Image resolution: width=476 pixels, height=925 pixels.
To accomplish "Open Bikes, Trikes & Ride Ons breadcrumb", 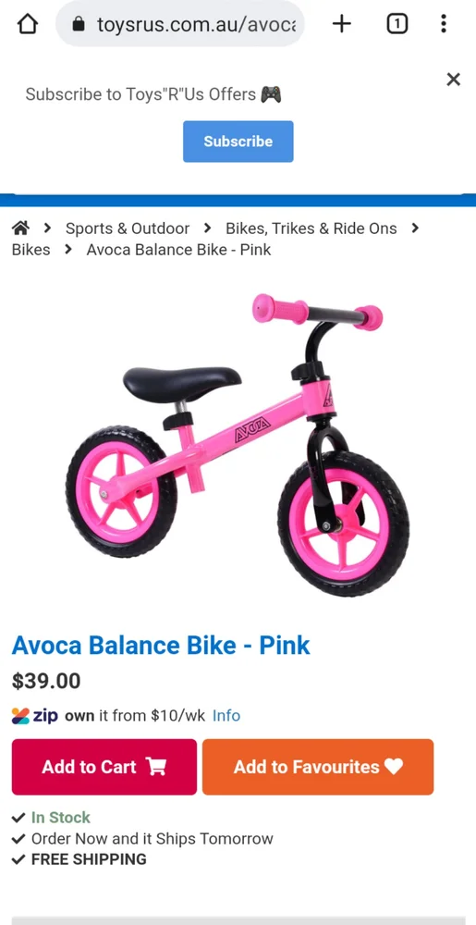I will coord(311,228).
